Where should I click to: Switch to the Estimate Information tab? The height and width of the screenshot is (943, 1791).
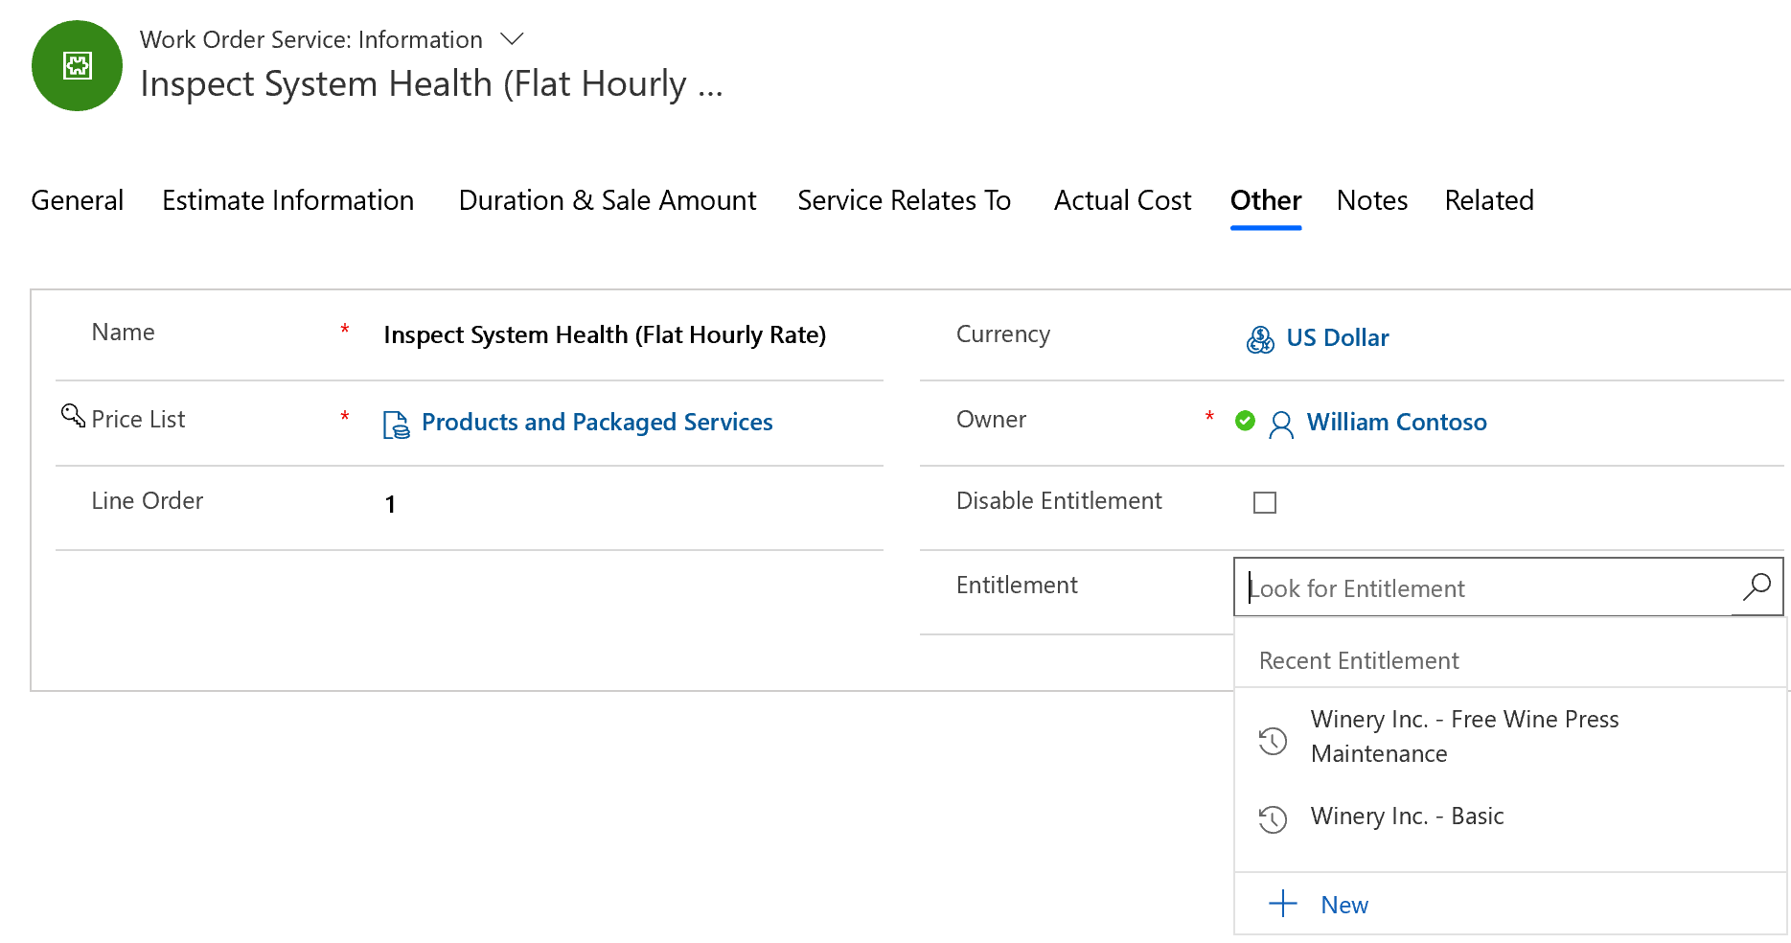[288, 200]
